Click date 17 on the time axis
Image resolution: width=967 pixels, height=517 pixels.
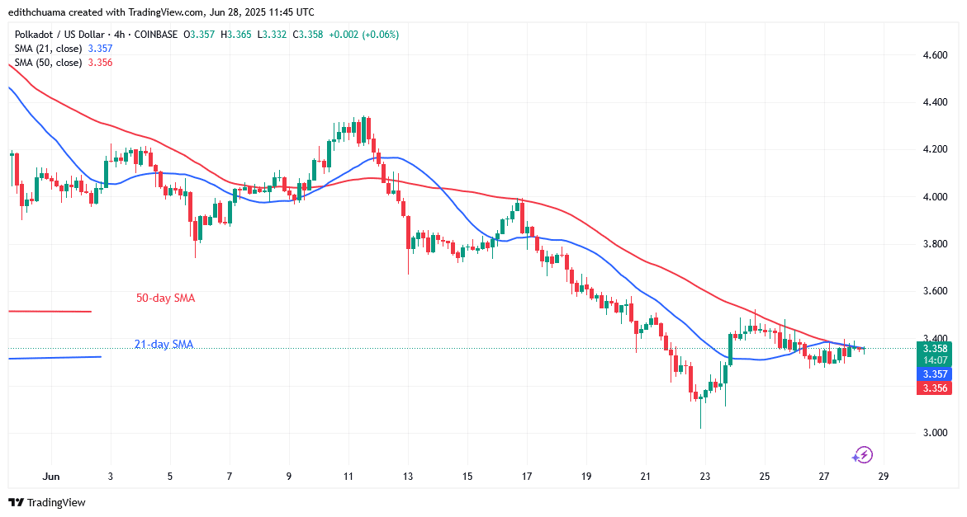click(x=527, y=477)
